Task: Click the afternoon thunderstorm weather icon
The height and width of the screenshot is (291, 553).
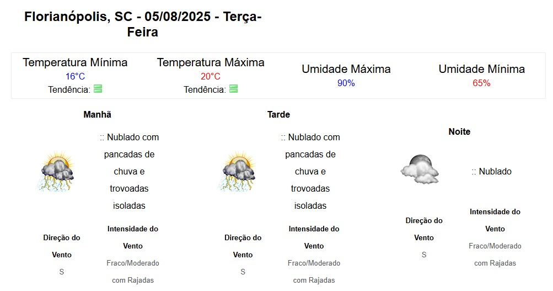Action: pyautogui.click(x=237, y=171)
